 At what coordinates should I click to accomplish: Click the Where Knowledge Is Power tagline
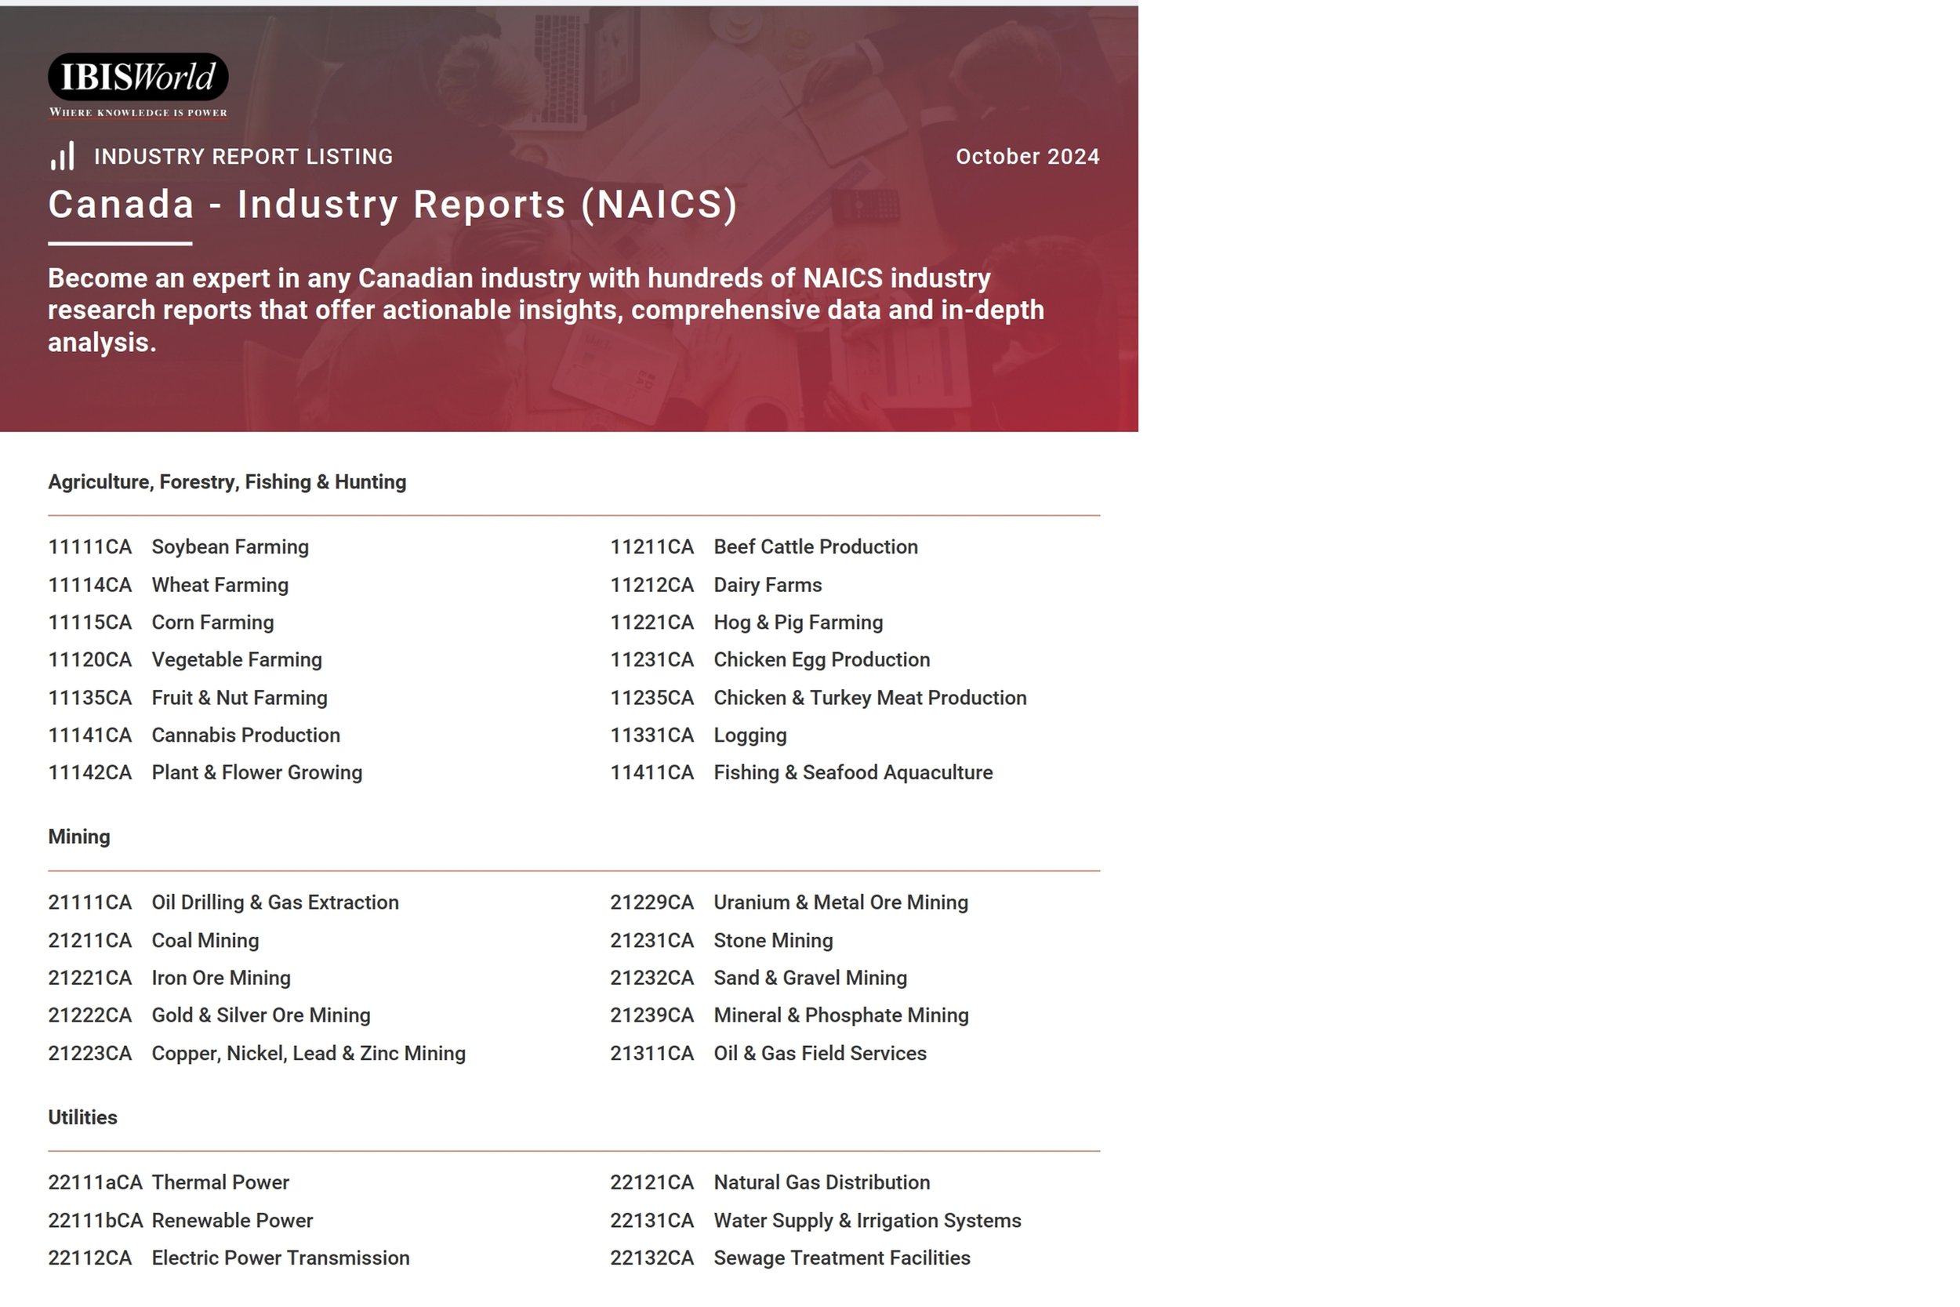pyautogui.click(x=137, y=113)
